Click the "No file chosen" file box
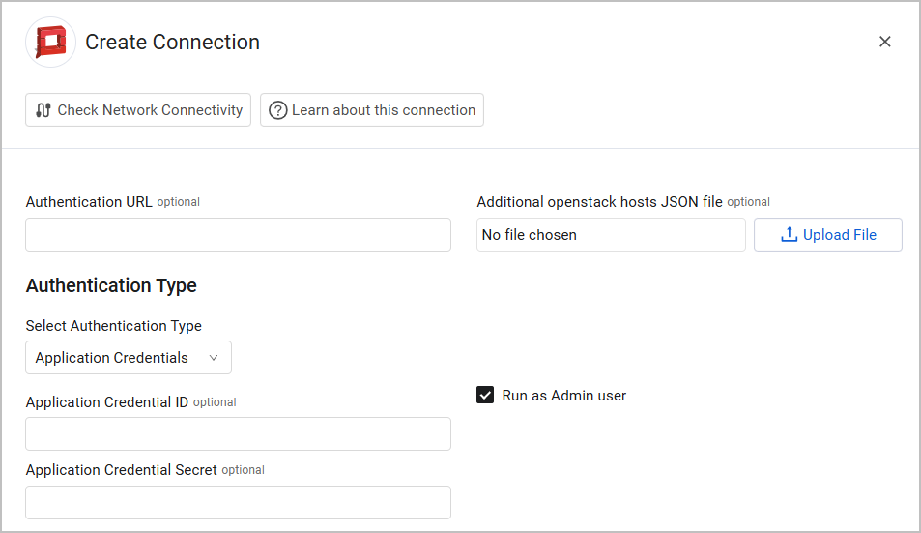 (611, 235)
